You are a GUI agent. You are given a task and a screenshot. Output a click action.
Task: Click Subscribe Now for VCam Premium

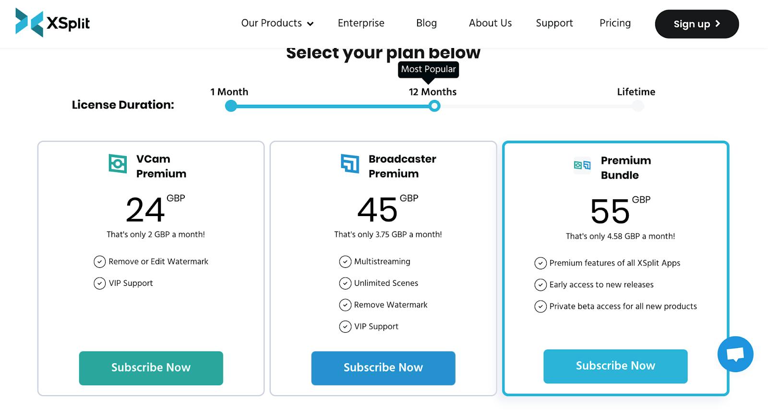coord(151,368)
